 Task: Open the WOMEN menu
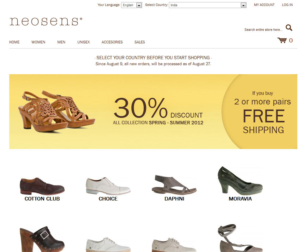pos(38,42)
